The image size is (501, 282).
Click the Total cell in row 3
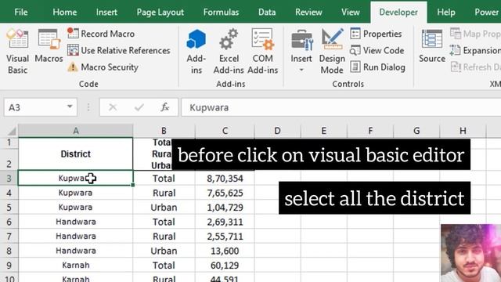164,178
